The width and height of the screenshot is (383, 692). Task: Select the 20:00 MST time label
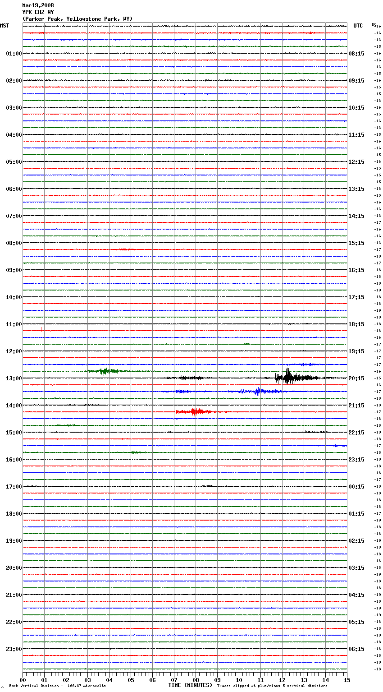(14, 568)
